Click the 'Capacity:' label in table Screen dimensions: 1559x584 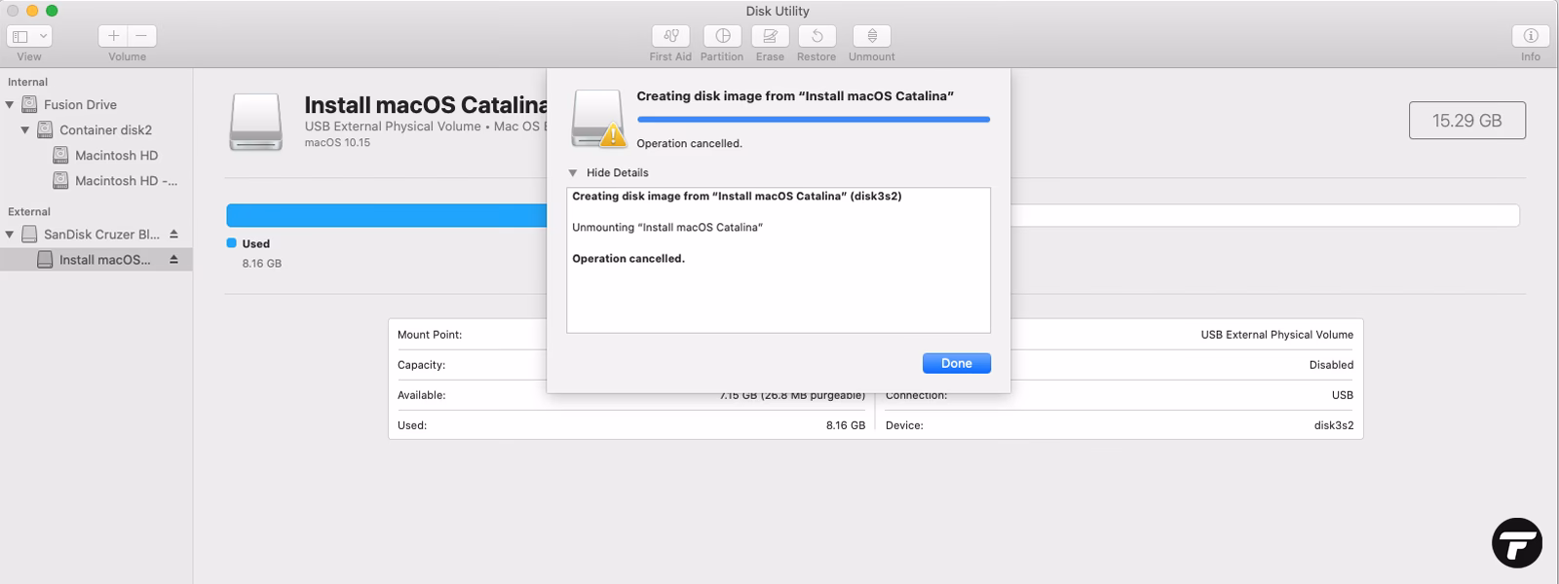click(421, 365)
